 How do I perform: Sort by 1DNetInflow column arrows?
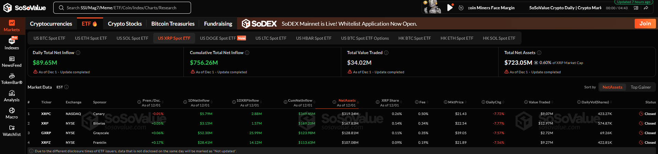(x=211, y=102)
